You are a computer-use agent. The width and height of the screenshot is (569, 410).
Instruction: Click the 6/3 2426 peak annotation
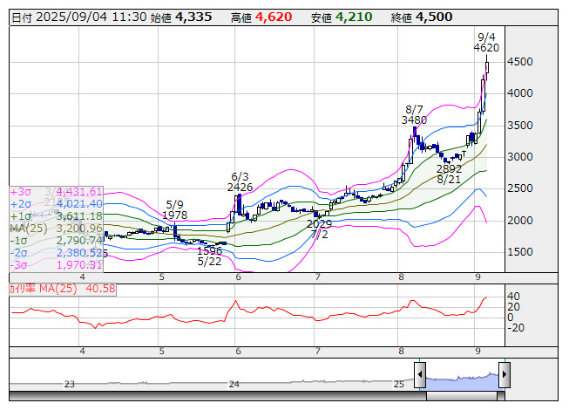point(240,181)
